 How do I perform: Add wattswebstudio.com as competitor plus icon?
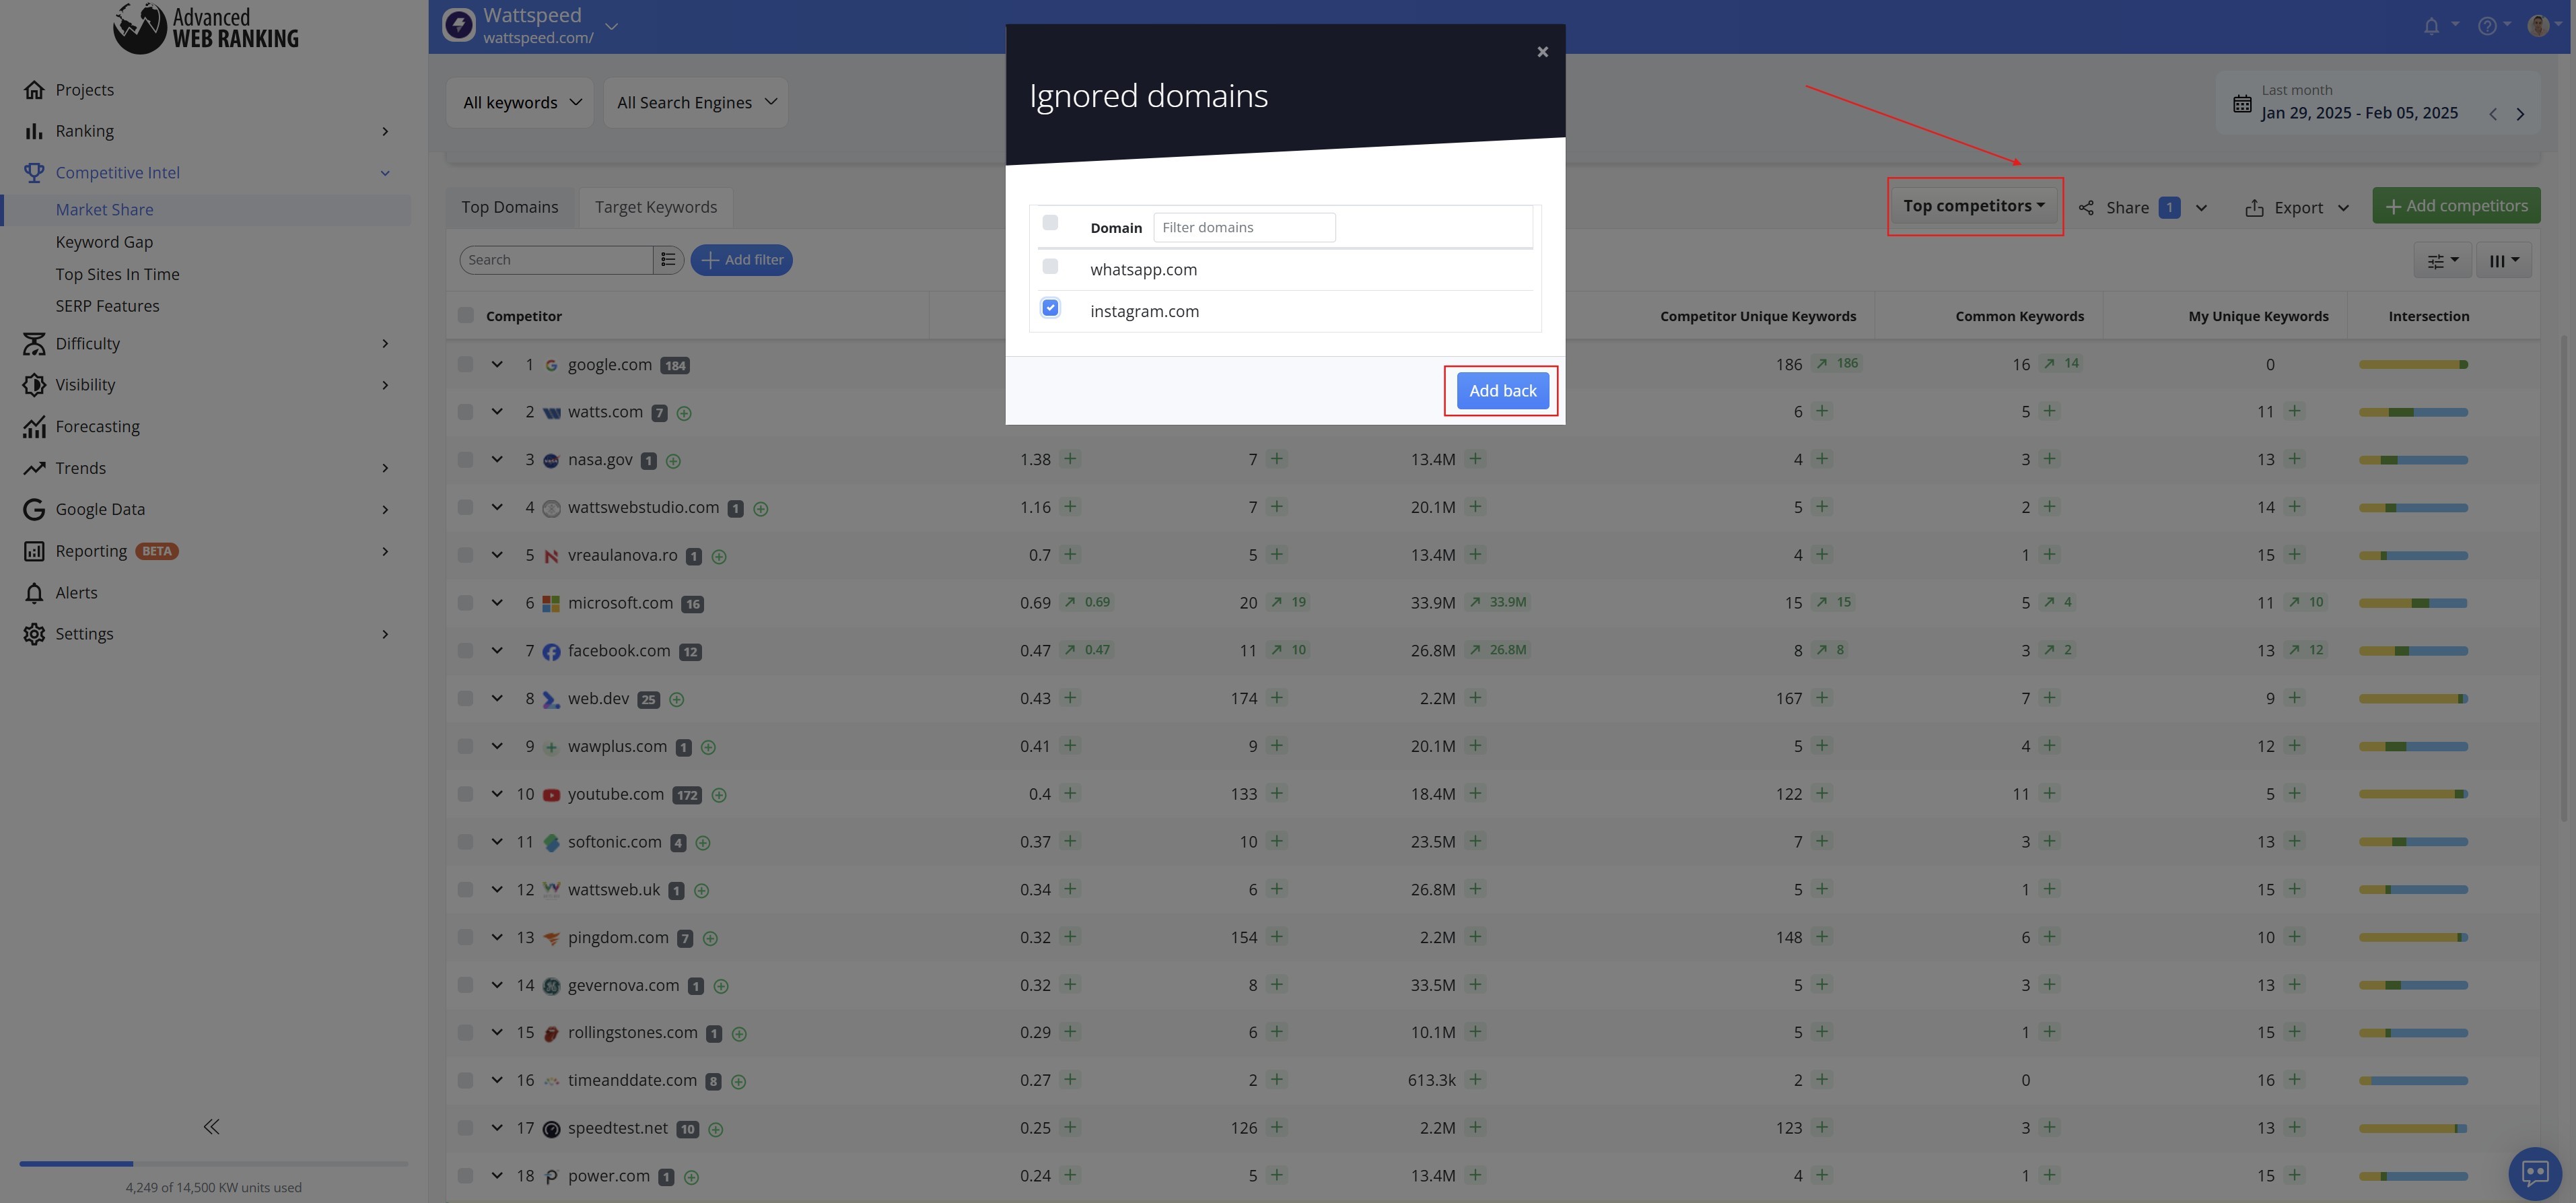tap(760, 509)
